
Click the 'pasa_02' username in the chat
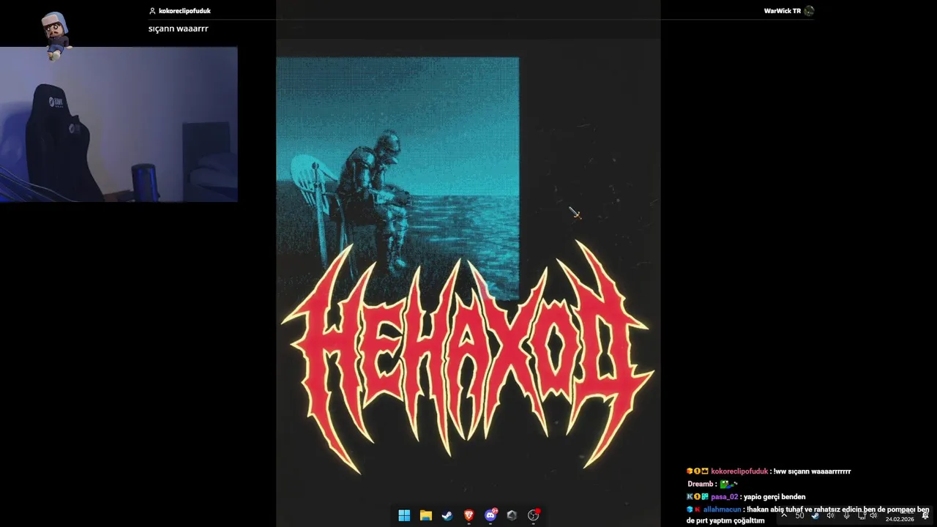[x=725, y=497]
